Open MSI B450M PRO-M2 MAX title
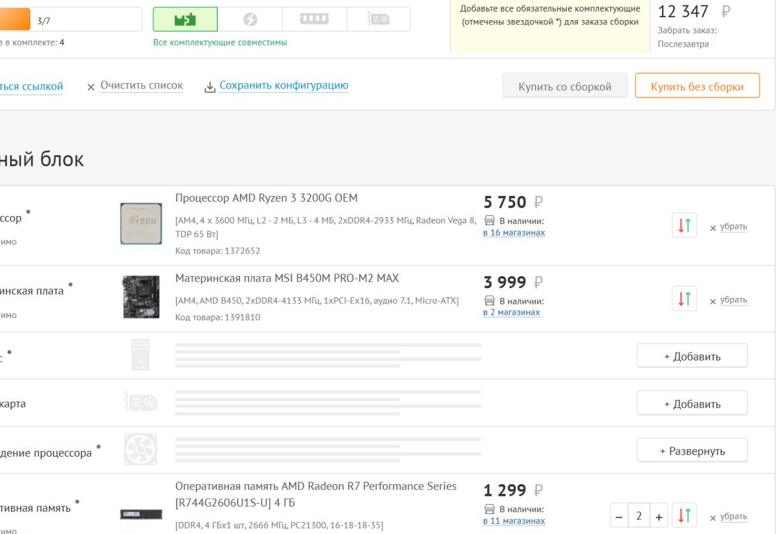This screenshot has width=776, height=534. (287, 278)
